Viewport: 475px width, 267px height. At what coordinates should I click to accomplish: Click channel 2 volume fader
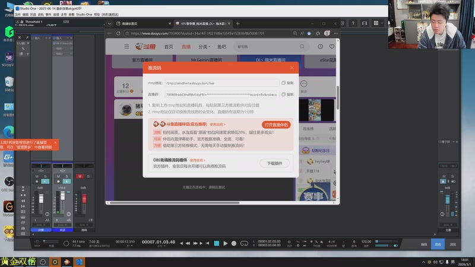(x=63, y=196)
